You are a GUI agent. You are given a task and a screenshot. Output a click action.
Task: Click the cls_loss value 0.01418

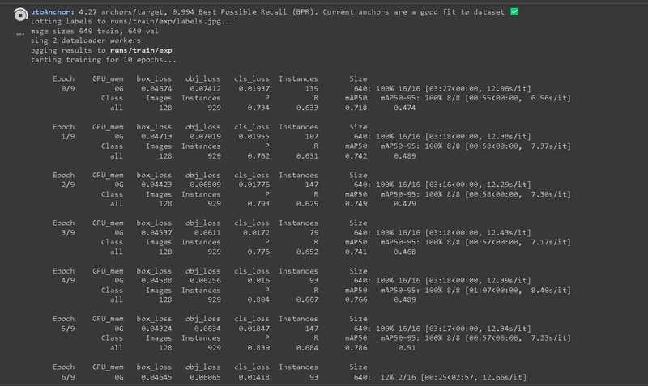[x=249, y=378]
